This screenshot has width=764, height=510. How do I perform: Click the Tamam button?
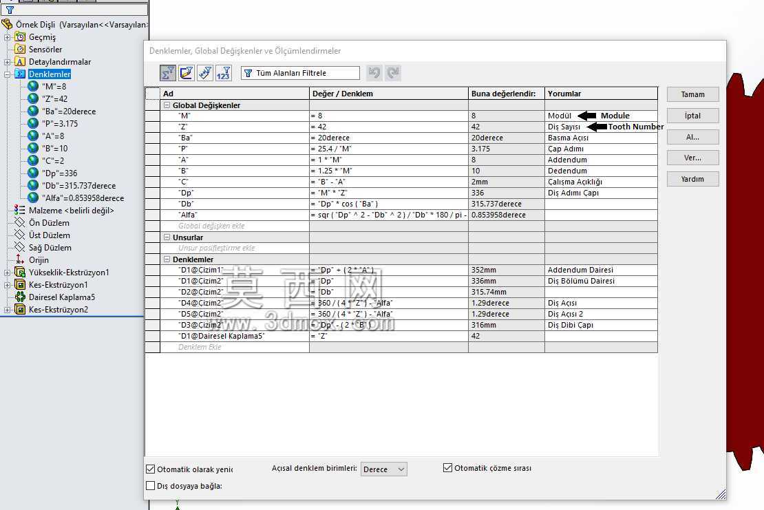point(693,94)
